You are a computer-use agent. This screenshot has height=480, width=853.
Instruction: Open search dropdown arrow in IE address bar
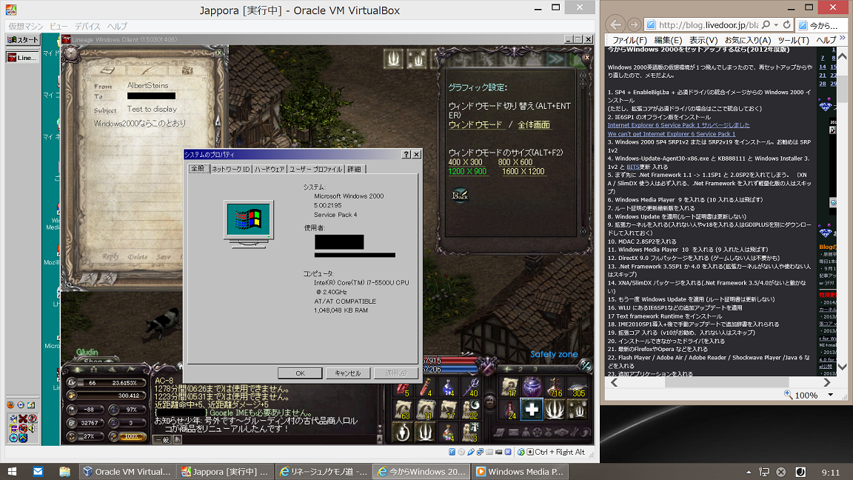click(776, 25)
